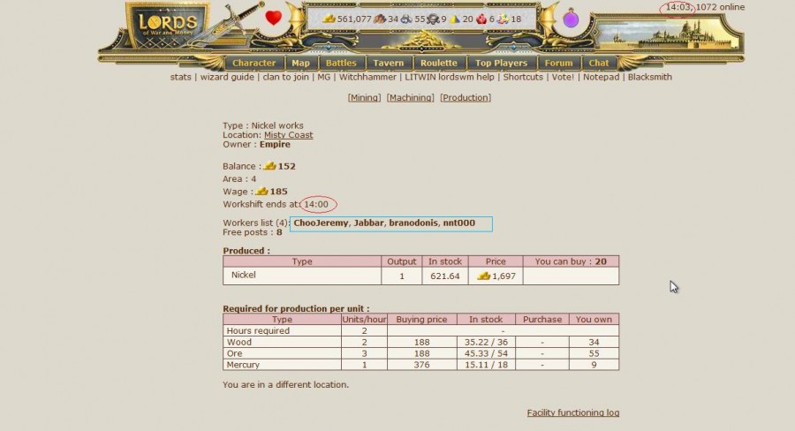Click the purple mana potion icon
The height and width of the screenshot is (431, 795).
571,18
